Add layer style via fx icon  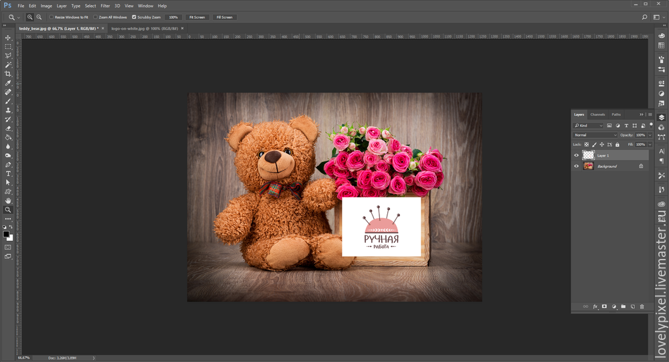[595, 306]
